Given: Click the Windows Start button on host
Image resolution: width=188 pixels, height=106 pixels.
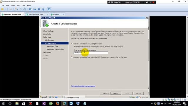Looking at the screenshot, I should (3, 103).
